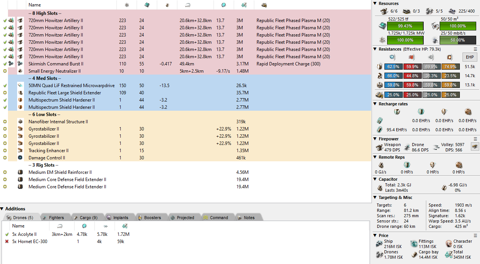The image size is (480, 264).
Task: Click the Damage Control II module icon
Action: tap(20, 158)
